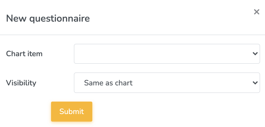This screenshot has width=265, height=127.
Task: Change visibility from "Same as chart"
Action: (167, 83)
